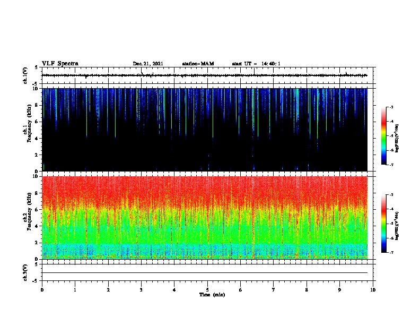Click time axis tick label "9"

(x=339, y=289)
